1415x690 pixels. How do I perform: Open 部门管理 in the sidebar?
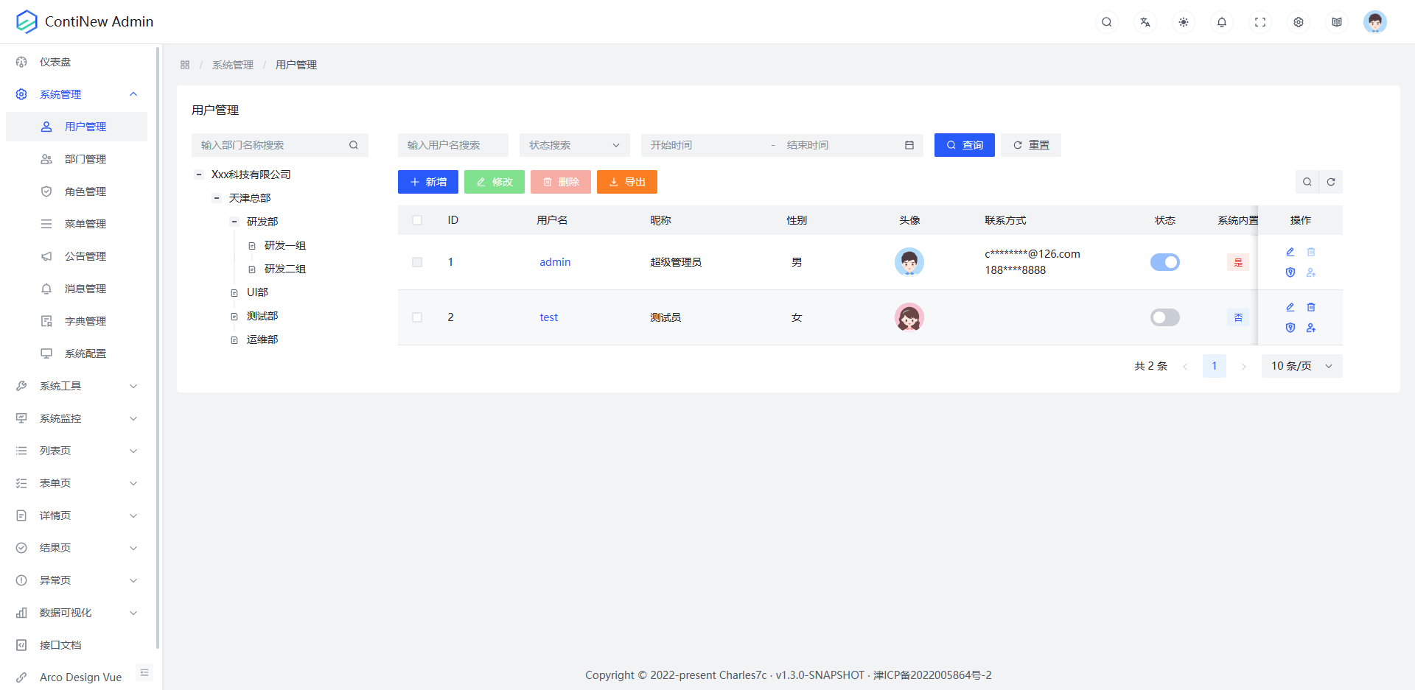coord(85,158)
